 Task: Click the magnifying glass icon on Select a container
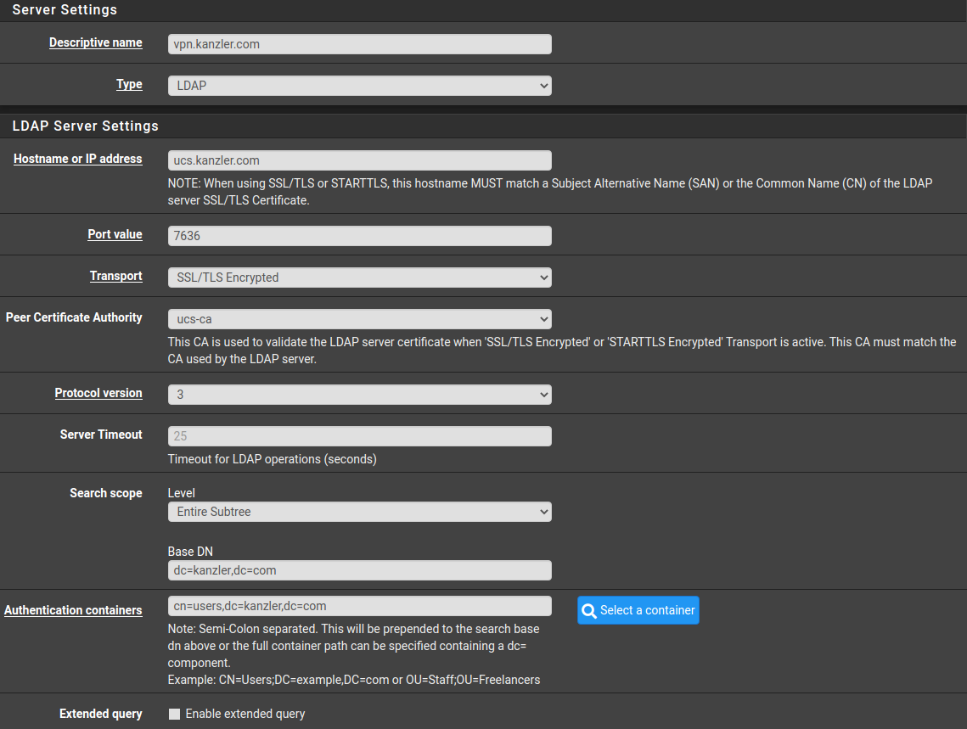[589, 610]
